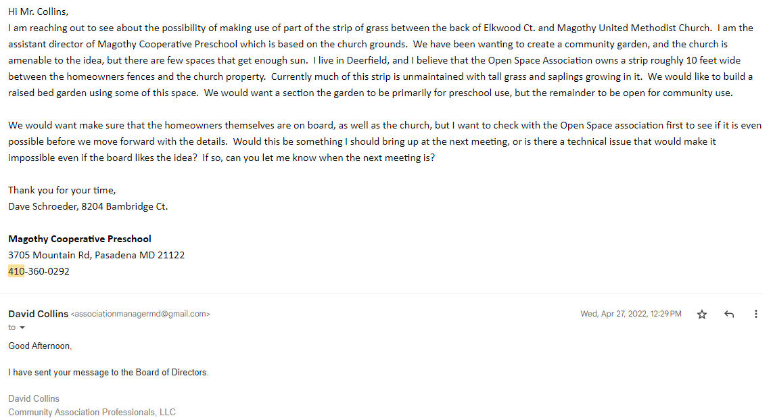Screen dimensions: 773x420
Task: Click the "Hi Mr. Collins," greeting line
Action: click(x=39, y=11)
